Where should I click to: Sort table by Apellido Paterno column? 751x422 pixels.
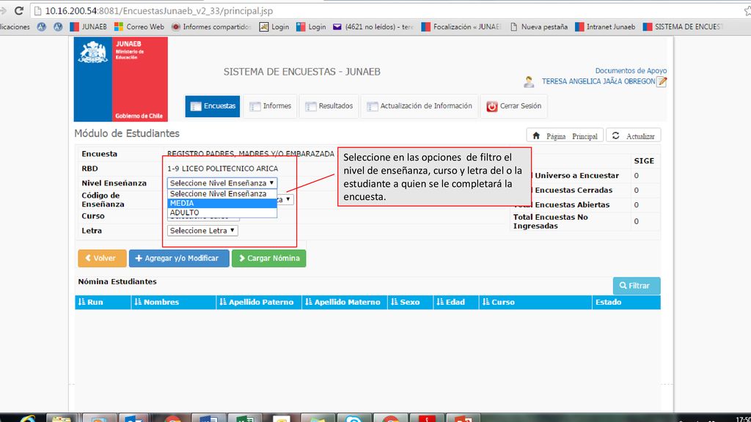(259, 302)
